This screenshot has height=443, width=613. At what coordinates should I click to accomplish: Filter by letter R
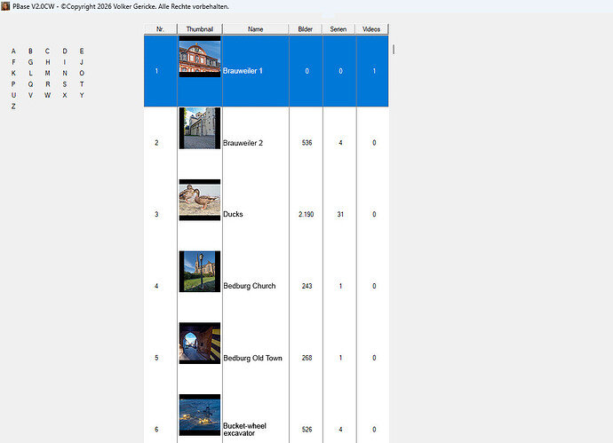pos(47,84)
